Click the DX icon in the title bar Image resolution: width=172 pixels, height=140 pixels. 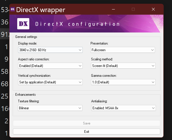tap(13, 9)
